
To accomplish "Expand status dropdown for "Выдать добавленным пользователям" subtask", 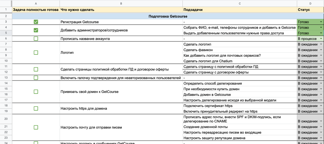I will (x=321, y=33).
